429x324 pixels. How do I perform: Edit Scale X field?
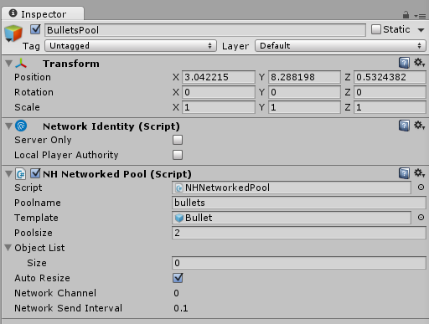click(219, 107)
